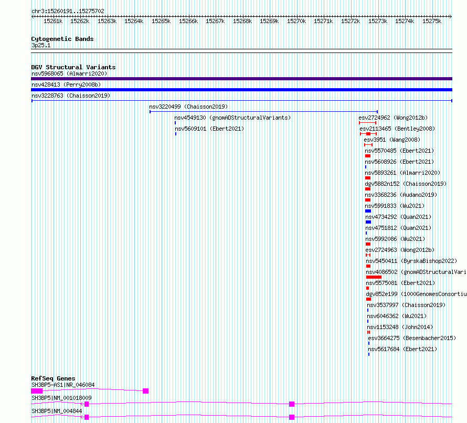Click the 15261k ruler position label
This screenshot has width=467, height=423.
click(53, 21)
